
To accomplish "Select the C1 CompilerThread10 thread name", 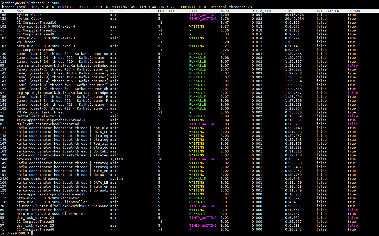I will click(x=36, y=23).
